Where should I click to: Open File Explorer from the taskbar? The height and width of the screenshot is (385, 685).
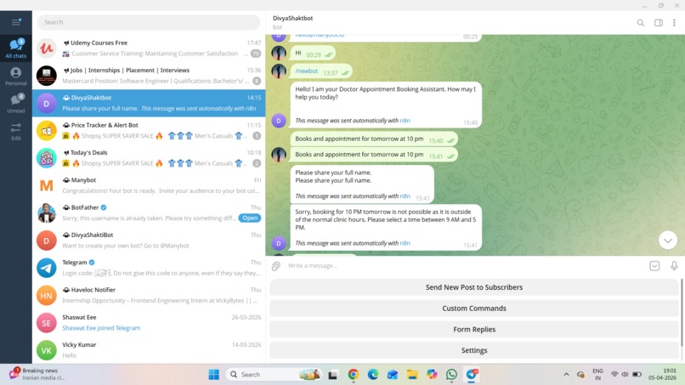pyautogui.click(x=412, y=375)
